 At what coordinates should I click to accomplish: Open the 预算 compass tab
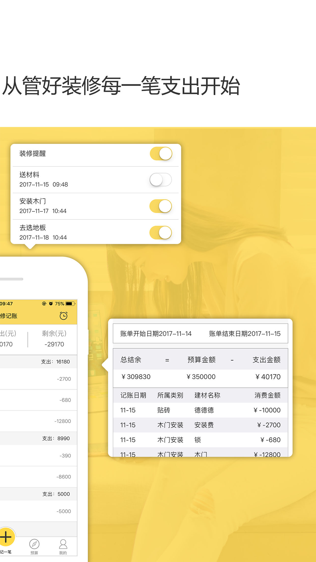point(34,546)
